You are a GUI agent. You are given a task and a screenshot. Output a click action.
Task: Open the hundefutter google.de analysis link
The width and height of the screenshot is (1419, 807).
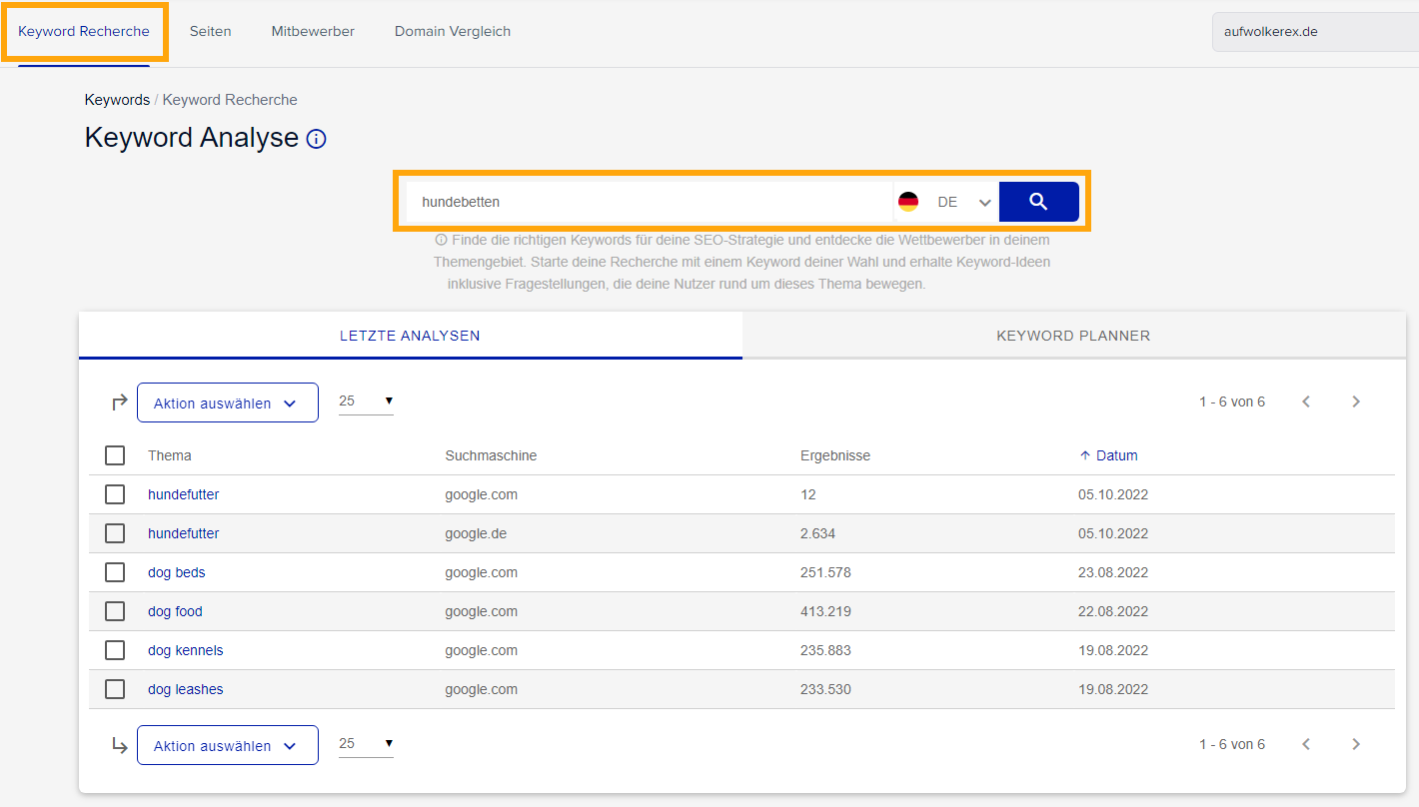coord(184,533)
